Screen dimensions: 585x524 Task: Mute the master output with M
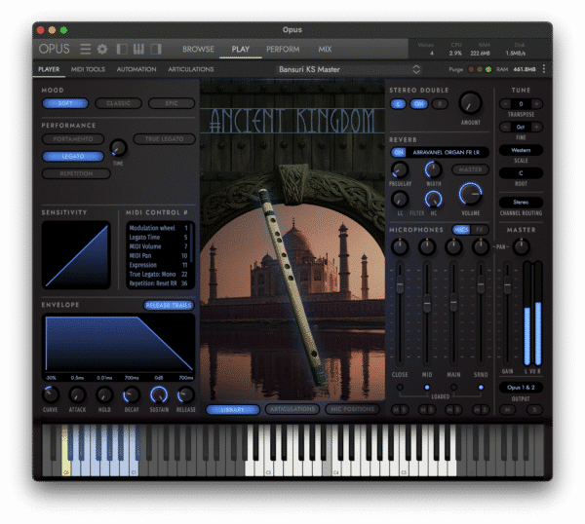(x=508, y=410)
